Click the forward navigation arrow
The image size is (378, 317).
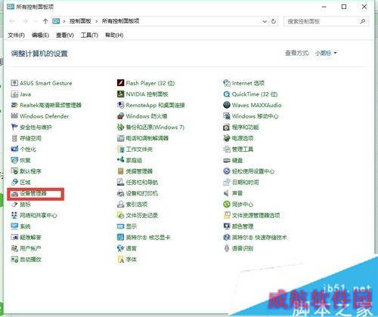coord(25,21)
